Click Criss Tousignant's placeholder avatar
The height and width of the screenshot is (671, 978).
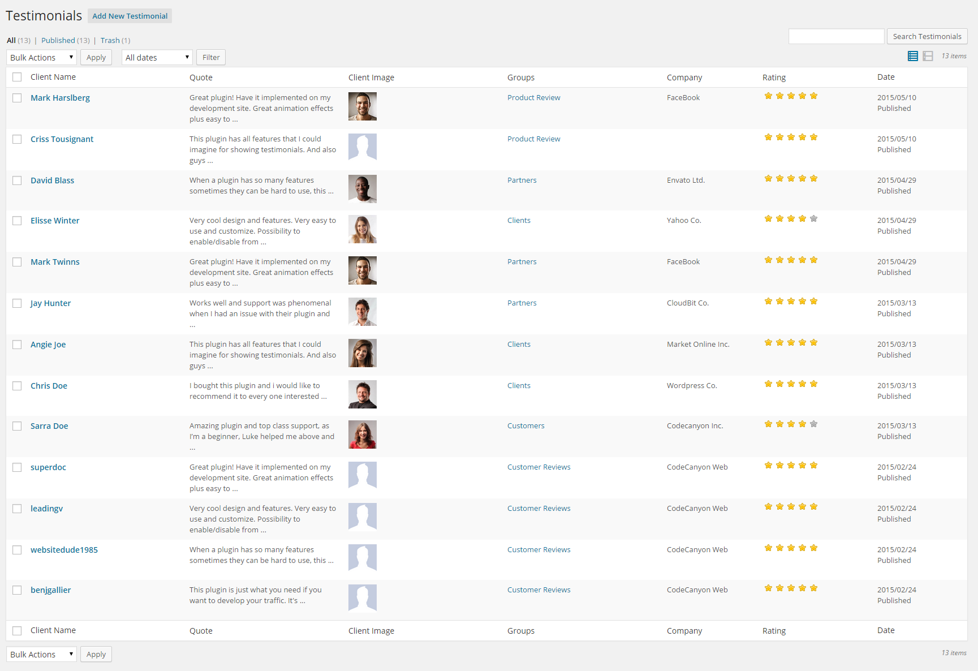click(363, 148)
